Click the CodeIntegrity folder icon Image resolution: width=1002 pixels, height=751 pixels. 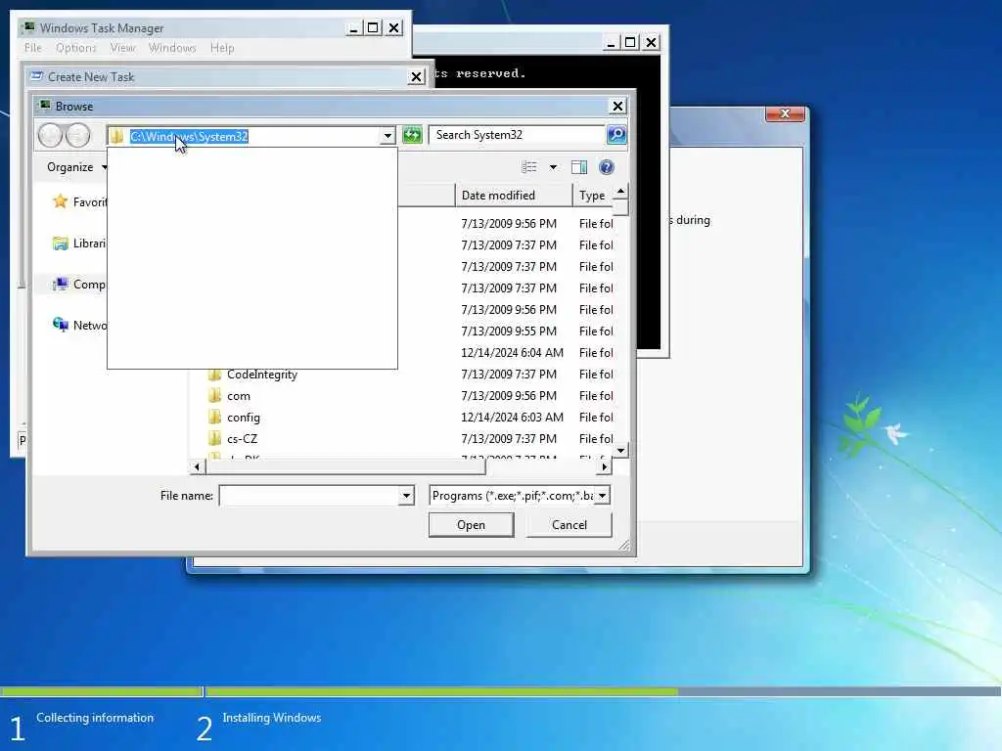215,375
